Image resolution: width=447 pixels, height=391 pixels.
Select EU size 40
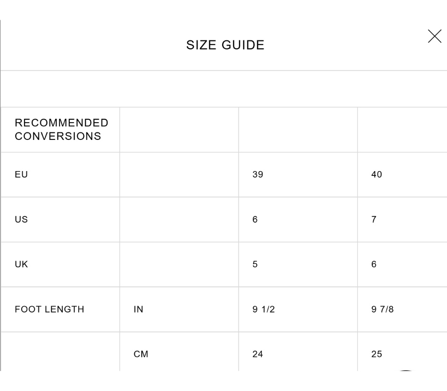pos(402,174)
